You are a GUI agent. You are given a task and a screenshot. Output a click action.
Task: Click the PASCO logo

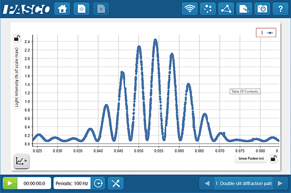pos(26,9)
